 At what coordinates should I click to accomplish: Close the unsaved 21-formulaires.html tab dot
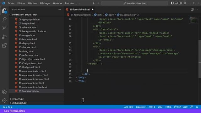point(93,9)
